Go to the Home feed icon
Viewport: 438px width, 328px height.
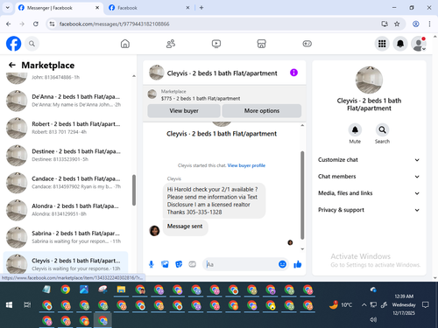(x=125, y=44)
